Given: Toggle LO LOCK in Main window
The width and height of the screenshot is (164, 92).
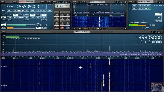Looking at the screenshot, I should (158, 14).
